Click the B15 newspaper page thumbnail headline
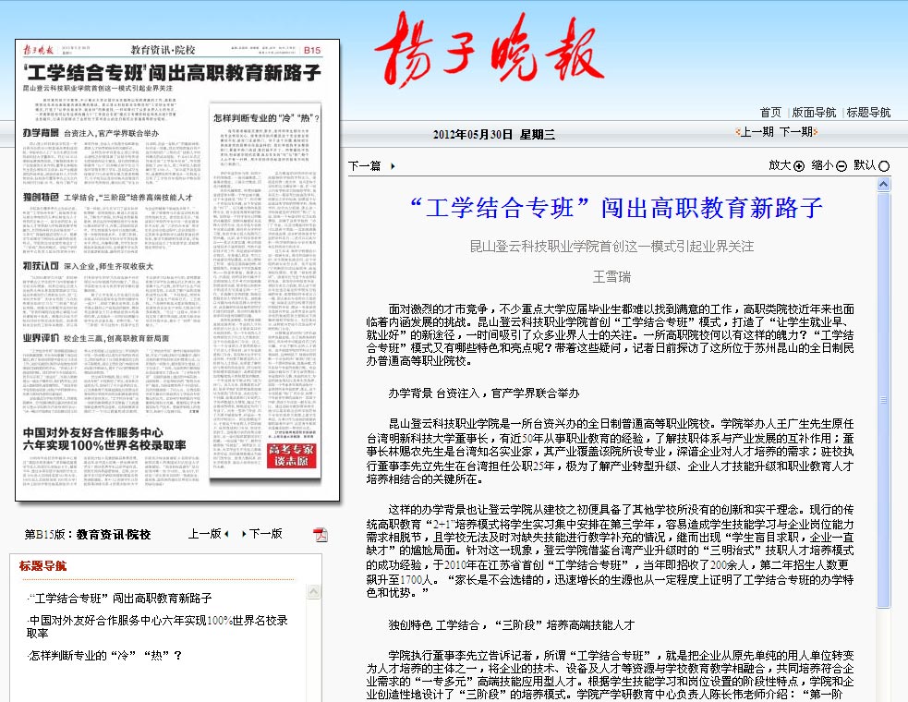The image size is (908, 702). click(x=172, y=73)
